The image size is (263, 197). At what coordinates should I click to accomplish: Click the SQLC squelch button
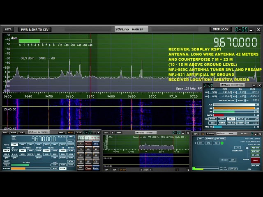click(x=7, y=165)
